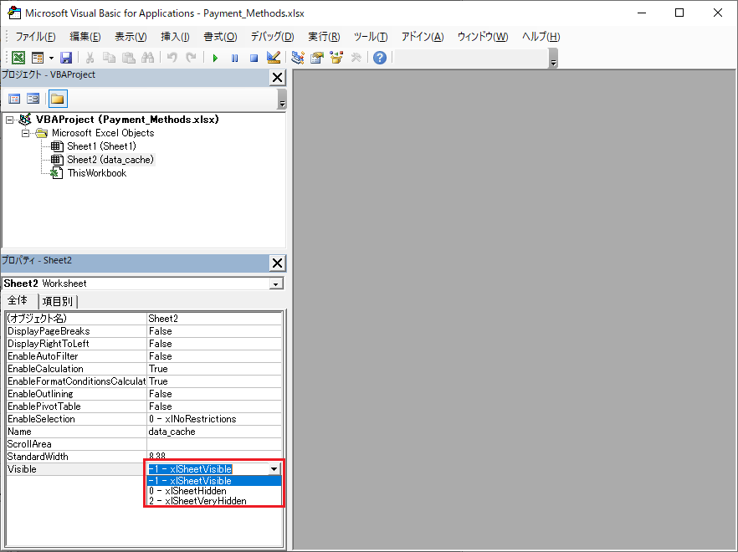Open the 挿入(I) menu

[x=175, y=37]
